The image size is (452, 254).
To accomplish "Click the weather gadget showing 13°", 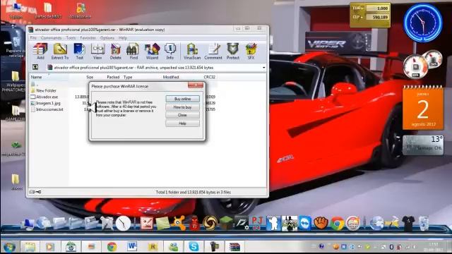I will tap(423, 145).
